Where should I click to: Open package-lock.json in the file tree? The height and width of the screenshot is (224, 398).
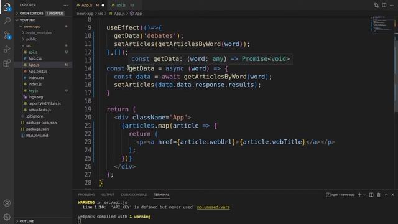[x=43, y=123]
